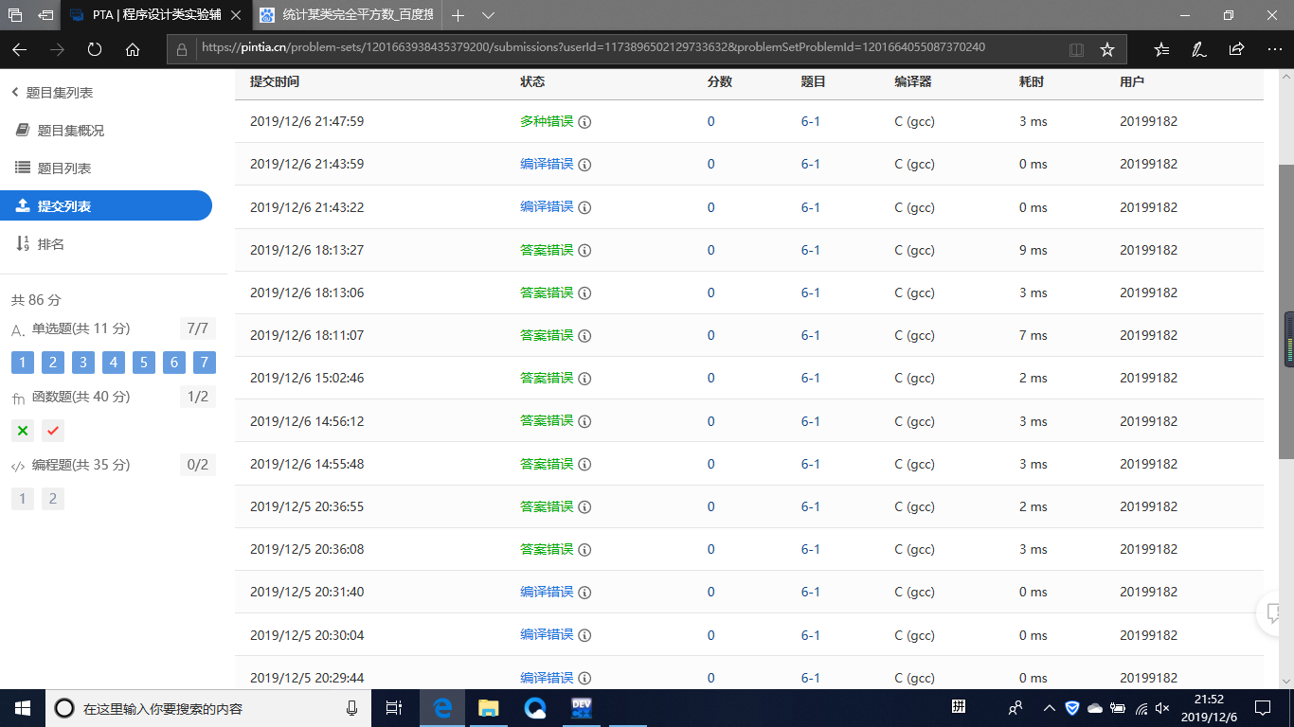The width and height of the screenshot is (1294, 727).
Task: Open 答案错误 status for the 20:36:08 submission
Action: (x=547, y=549)
